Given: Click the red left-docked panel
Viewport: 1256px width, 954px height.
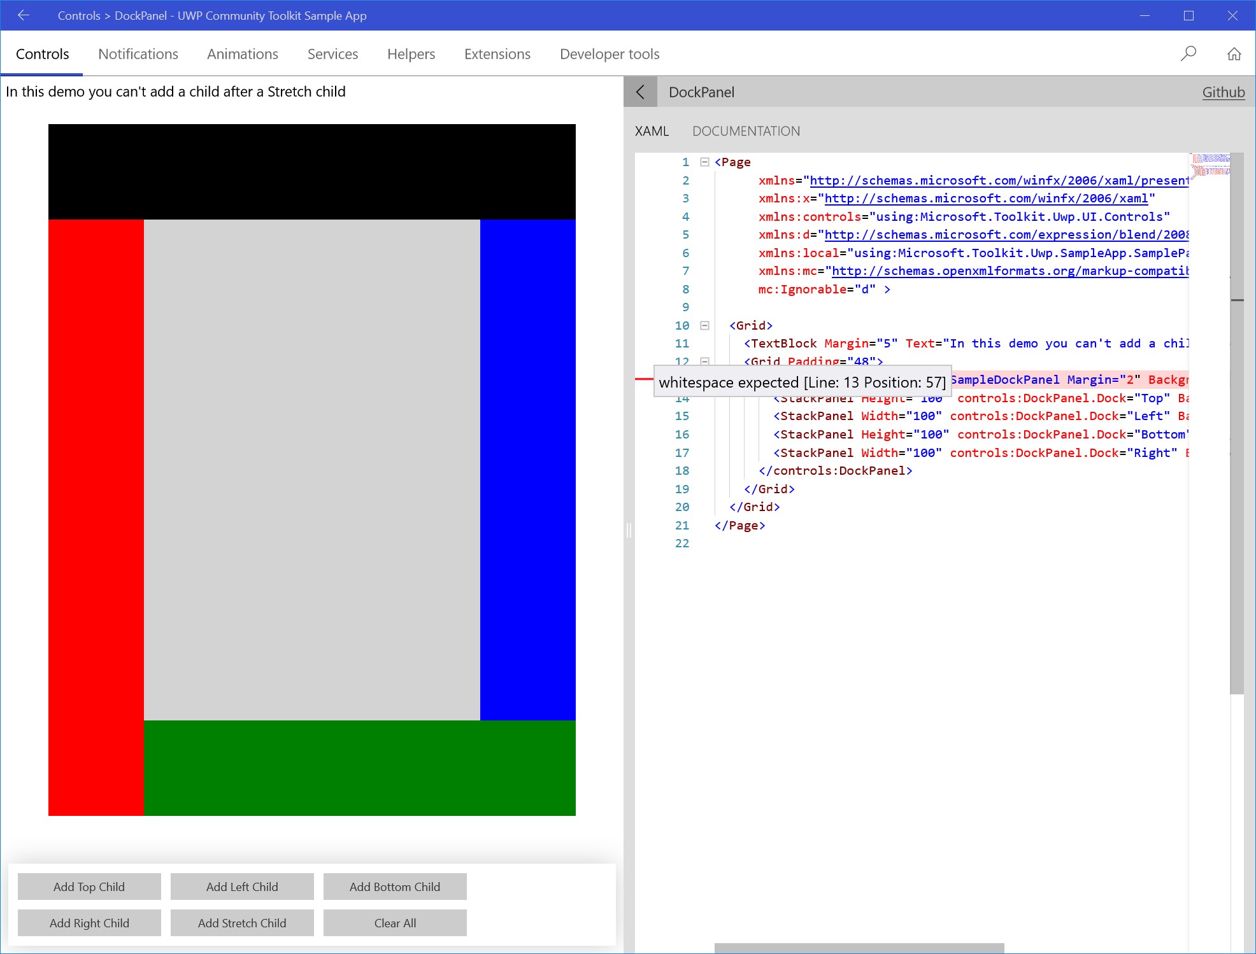Looking at the screenshot, I should pos(96,517).
